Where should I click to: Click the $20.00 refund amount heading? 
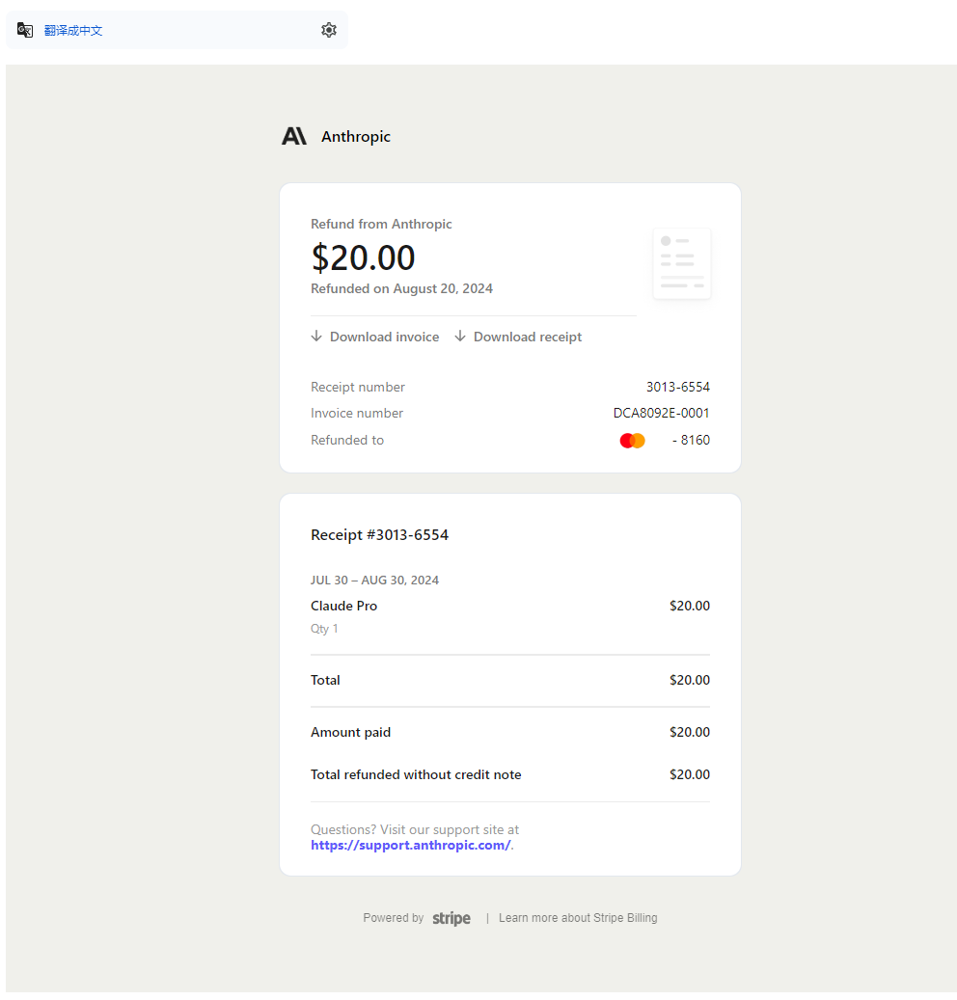tap(363, 257)
